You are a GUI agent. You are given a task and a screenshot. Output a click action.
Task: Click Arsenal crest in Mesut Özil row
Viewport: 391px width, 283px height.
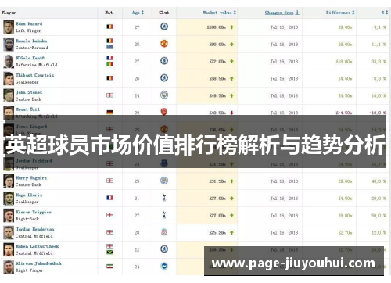pyautogui.click(x=164, y=112)
